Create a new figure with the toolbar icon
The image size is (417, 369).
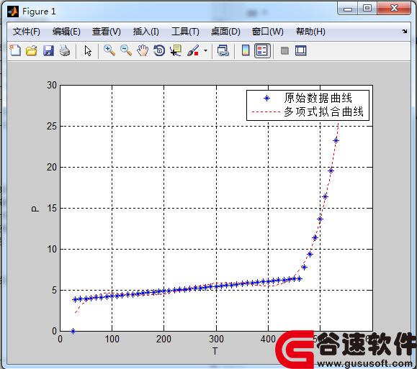coord(15,50)
